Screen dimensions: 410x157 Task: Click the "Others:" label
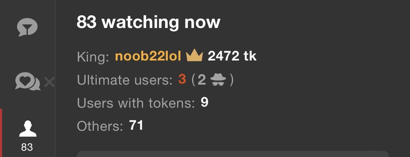tap(100, 126)
